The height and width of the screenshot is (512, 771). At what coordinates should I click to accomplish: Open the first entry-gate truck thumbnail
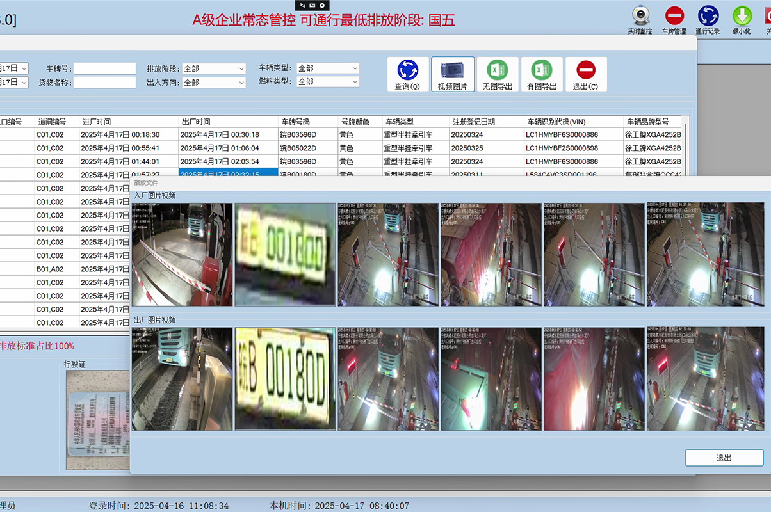(x=182, y=255)
